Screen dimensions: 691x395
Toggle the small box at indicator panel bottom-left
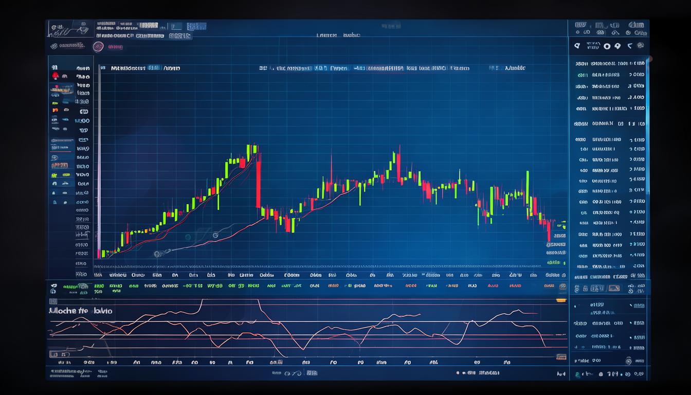tap(53, 354)
